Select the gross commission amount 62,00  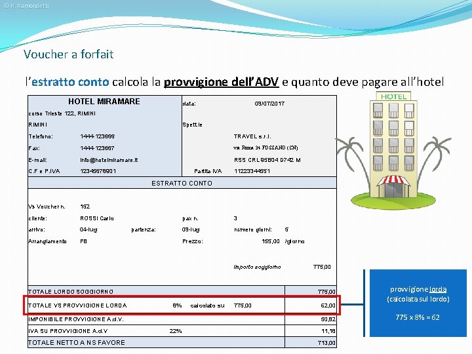coord(328,305)
